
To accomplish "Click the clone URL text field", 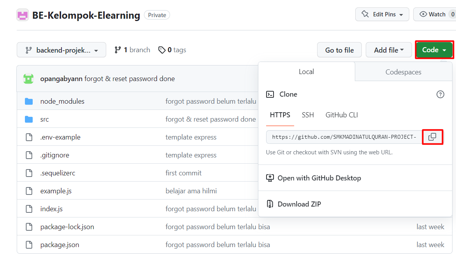I will pyautogui.click(x=344, y=137).
